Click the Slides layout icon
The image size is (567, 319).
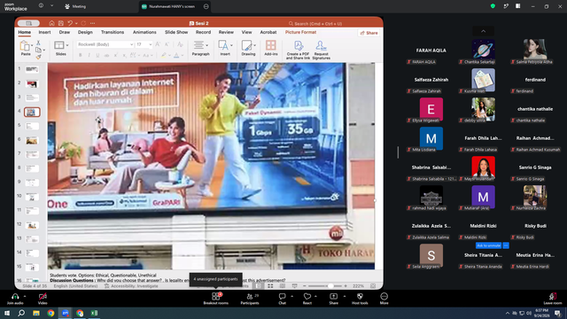point(59,45)
